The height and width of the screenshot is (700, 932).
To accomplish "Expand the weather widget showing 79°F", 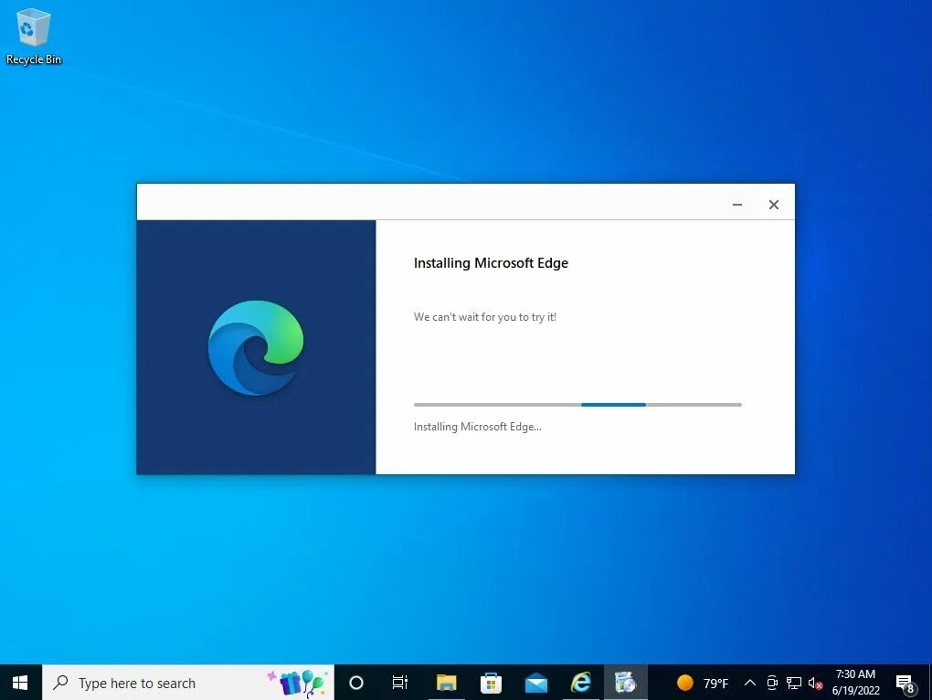I will tap(704, 682).
